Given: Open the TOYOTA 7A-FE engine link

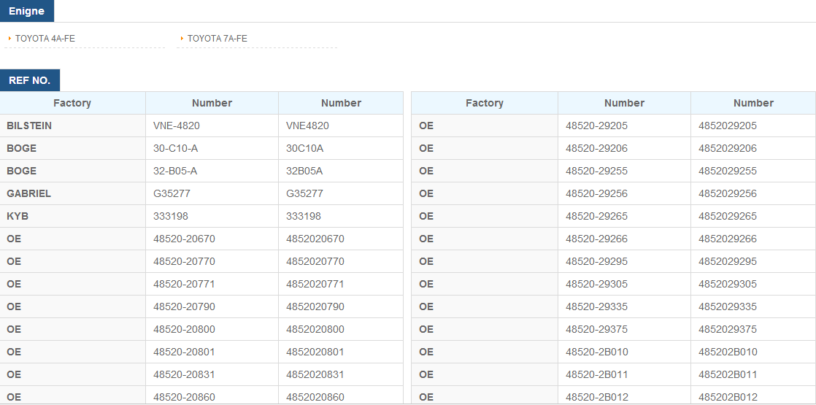Looking at the screenshot, I should [x=217, y=39].
